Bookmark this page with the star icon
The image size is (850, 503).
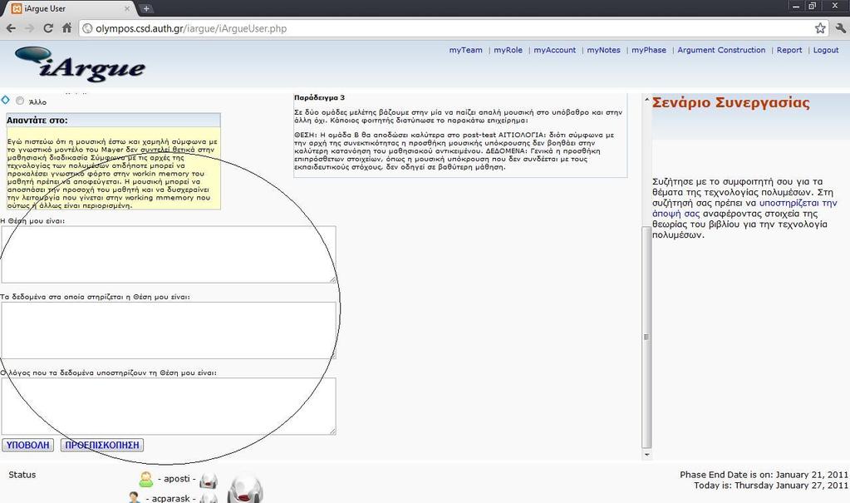(820, 28)
